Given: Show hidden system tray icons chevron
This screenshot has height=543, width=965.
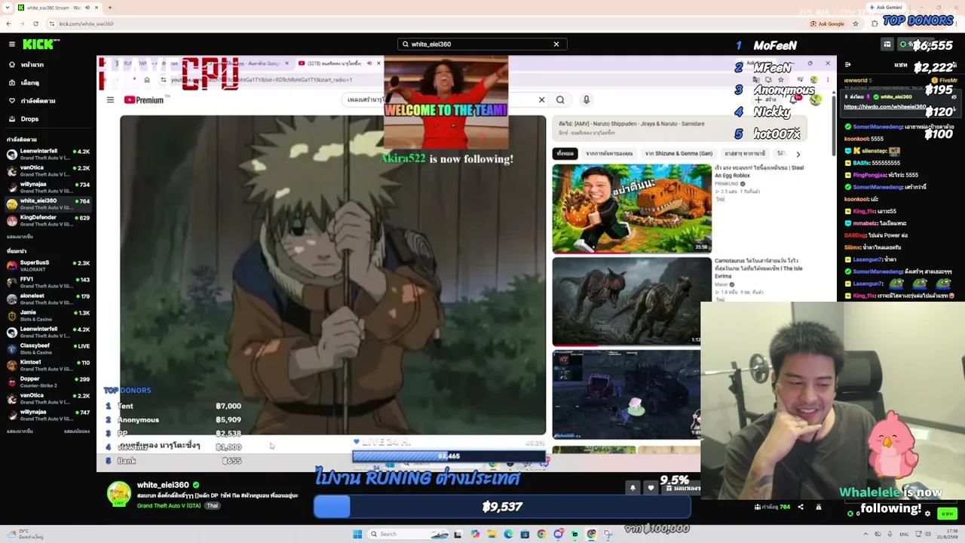Looking at the screenshot, I should coord(867,534).
